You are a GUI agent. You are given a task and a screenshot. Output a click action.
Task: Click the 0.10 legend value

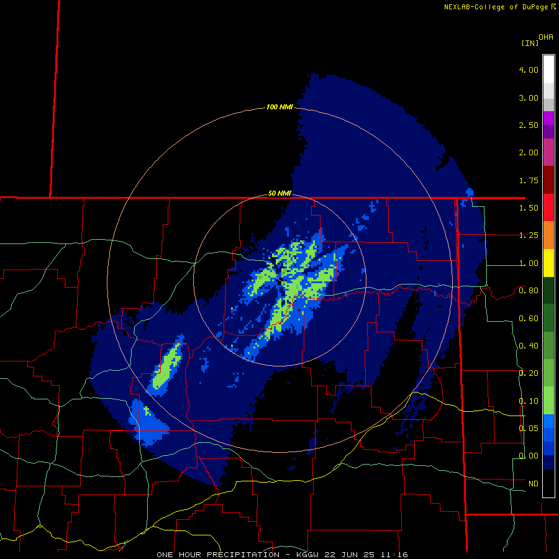point(529,401)
